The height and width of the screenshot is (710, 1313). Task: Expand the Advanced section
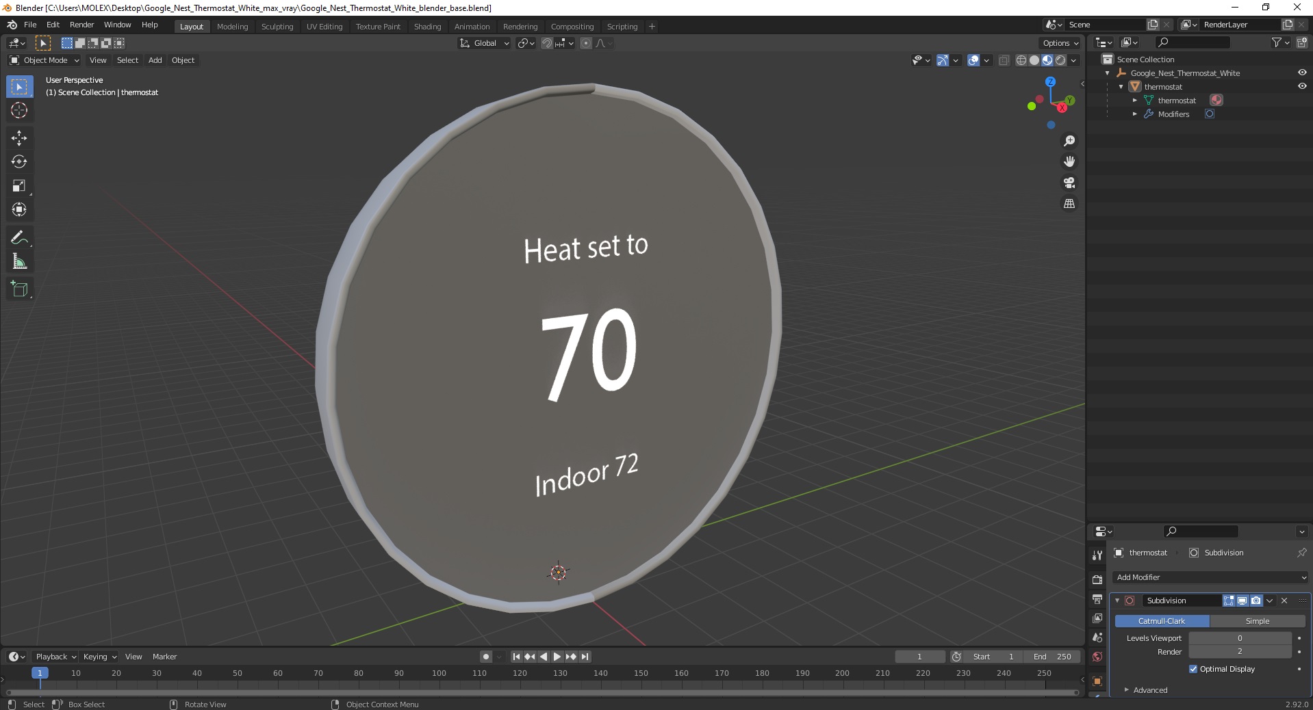[1150, 690]
